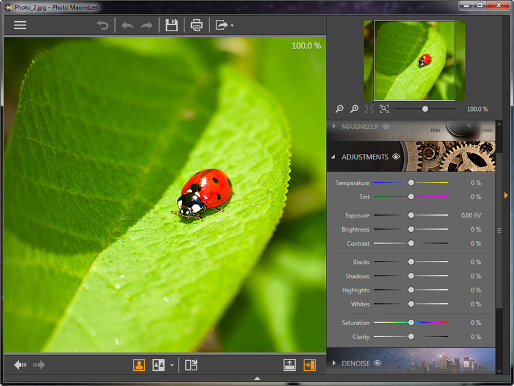Collapse the Adjustments panel
Viewport: 514px width, 386px height.
[x=333, y=157]
